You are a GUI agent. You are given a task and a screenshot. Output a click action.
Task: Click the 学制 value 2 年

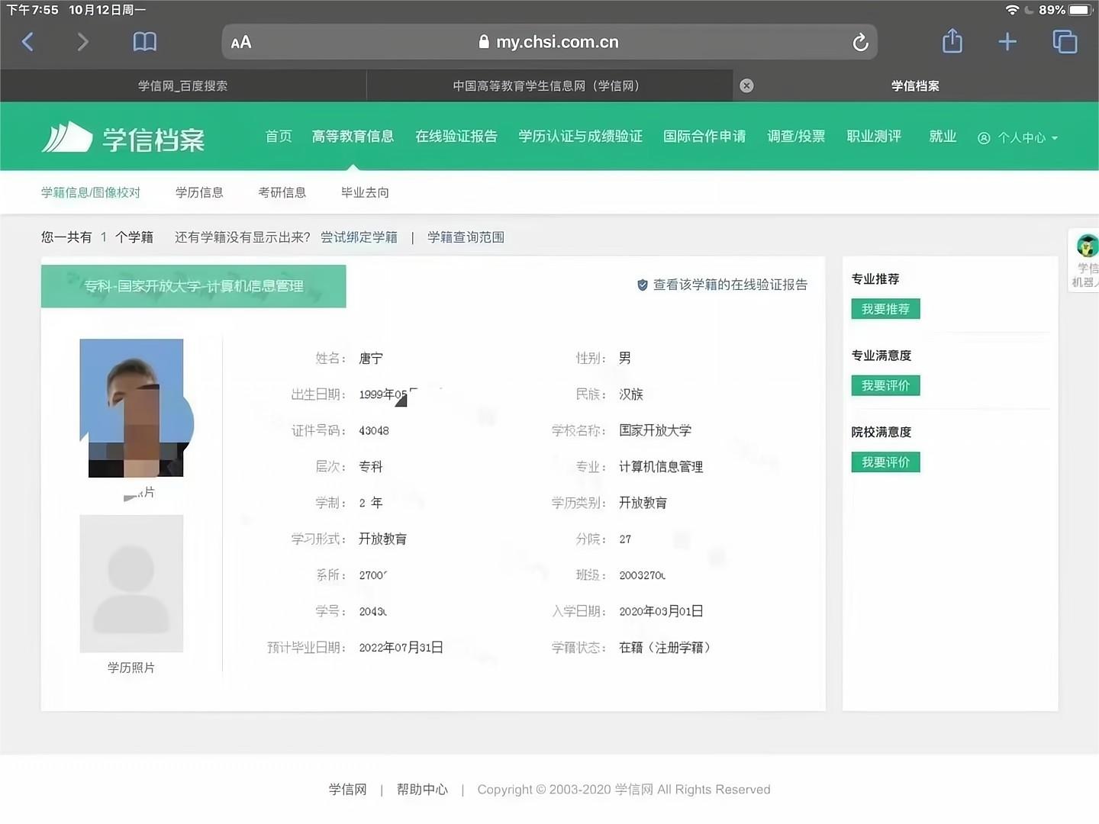tap(371, 503)
